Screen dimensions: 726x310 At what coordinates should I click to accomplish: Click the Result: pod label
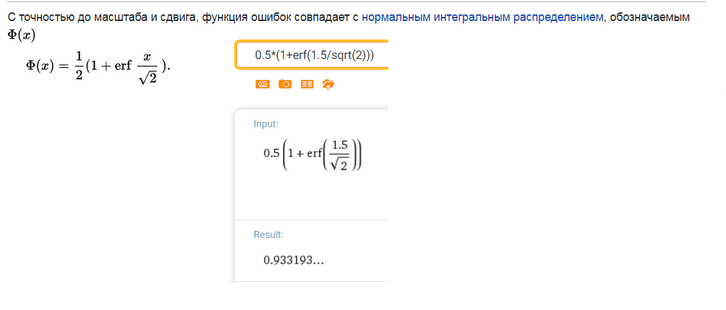tap(269, 234)
